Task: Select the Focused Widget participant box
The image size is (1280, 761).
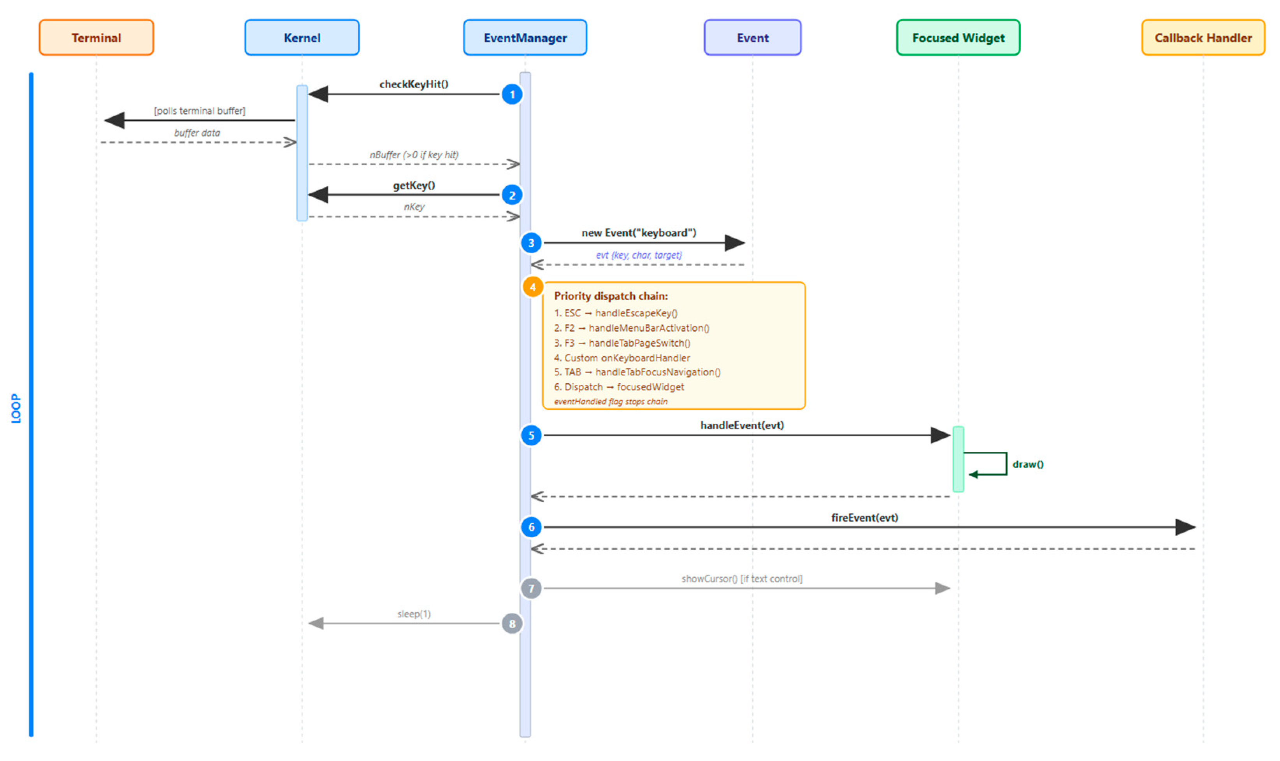Action: [957, 37]
